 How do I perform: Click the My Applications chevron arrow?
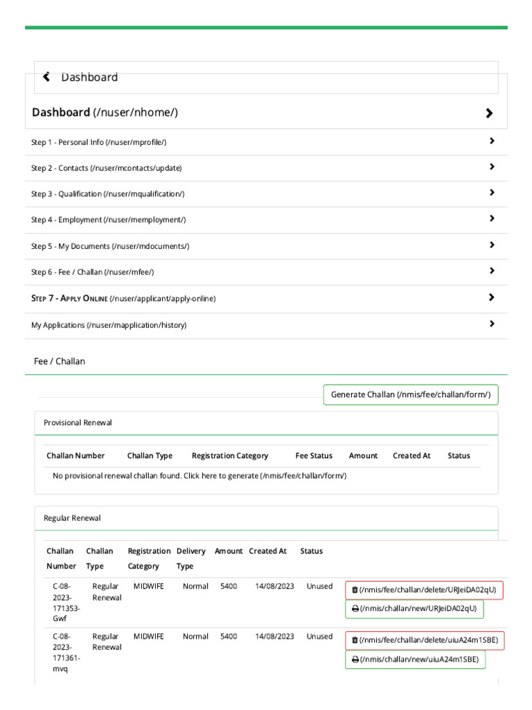click(491, 324)
